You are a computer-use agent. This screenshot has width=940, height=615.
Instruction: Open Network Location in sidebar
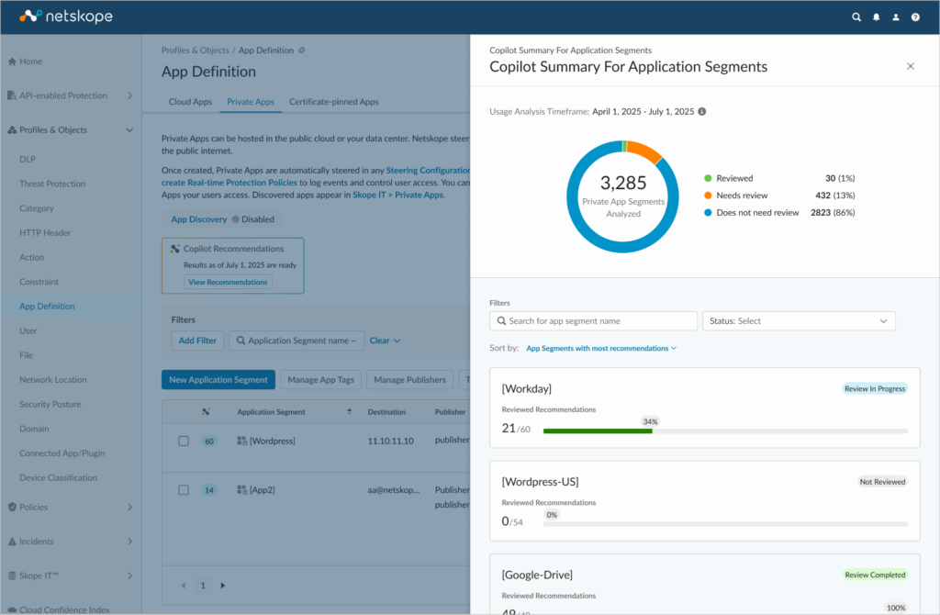[52, 380]
